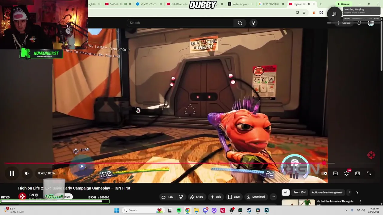
Task: Click the video title High on Life 2
Action: point(74,188)
